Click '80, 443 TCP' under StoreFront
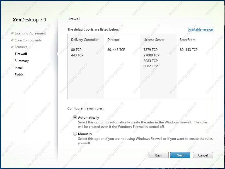Image resolution: width=225 pixels, height=169 pixels. [x=189, y=50]
